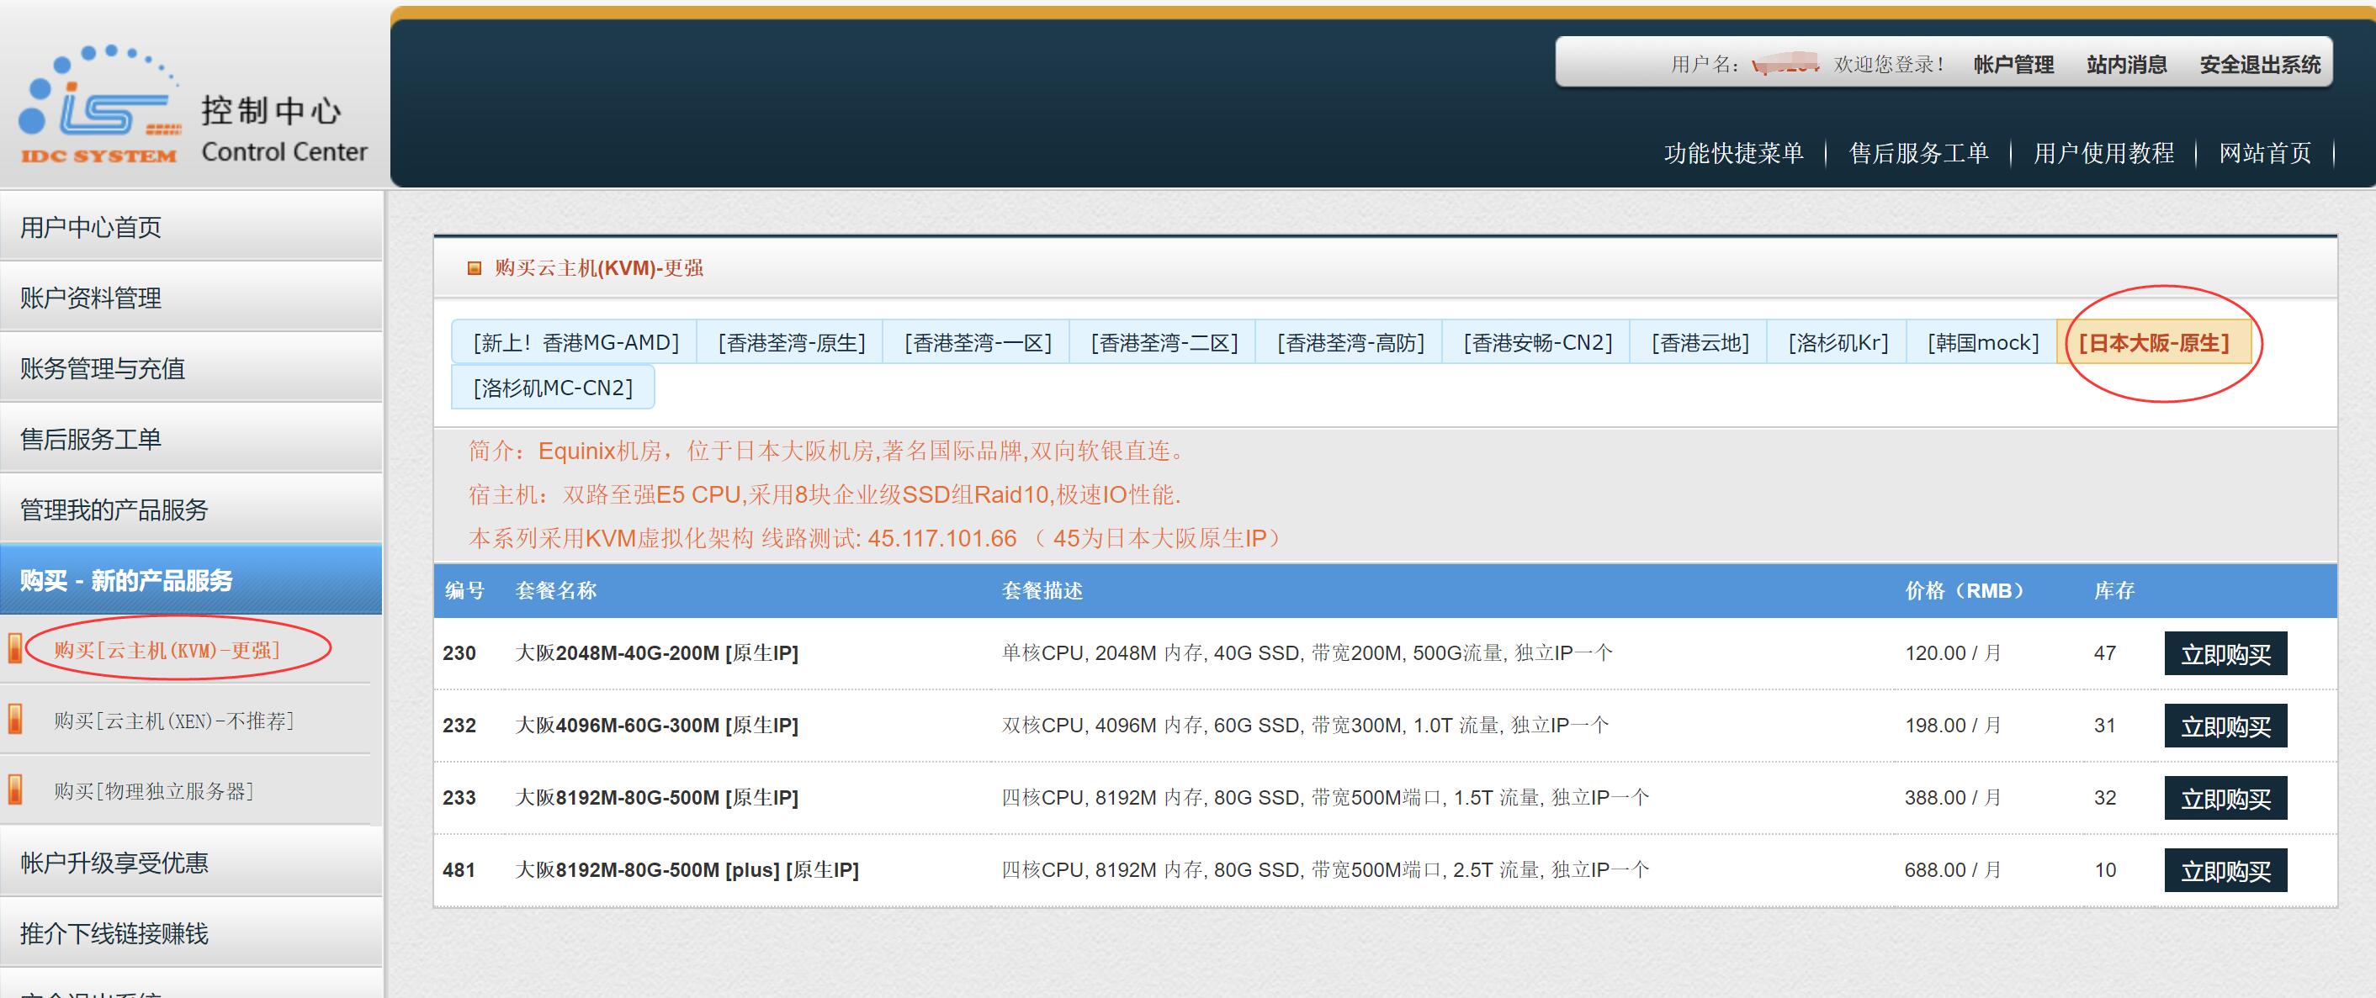Screen dimensions: 2376x998
Task: Click the test IP 45.117.101.66 text
Action: (941, 539)
